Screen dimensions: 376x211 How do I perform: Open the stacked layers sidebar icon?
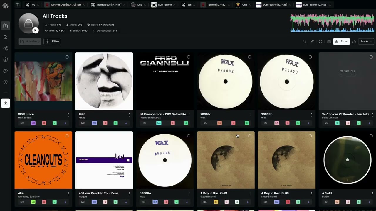5,59
